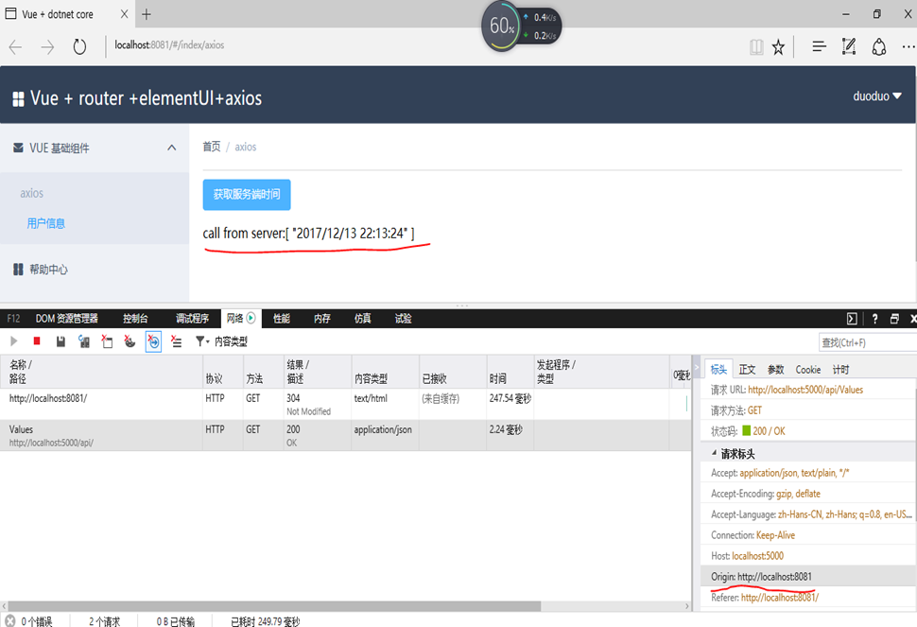Go to 首页 in the breadcrumb
917x627 pixels.
pos(211,147)
